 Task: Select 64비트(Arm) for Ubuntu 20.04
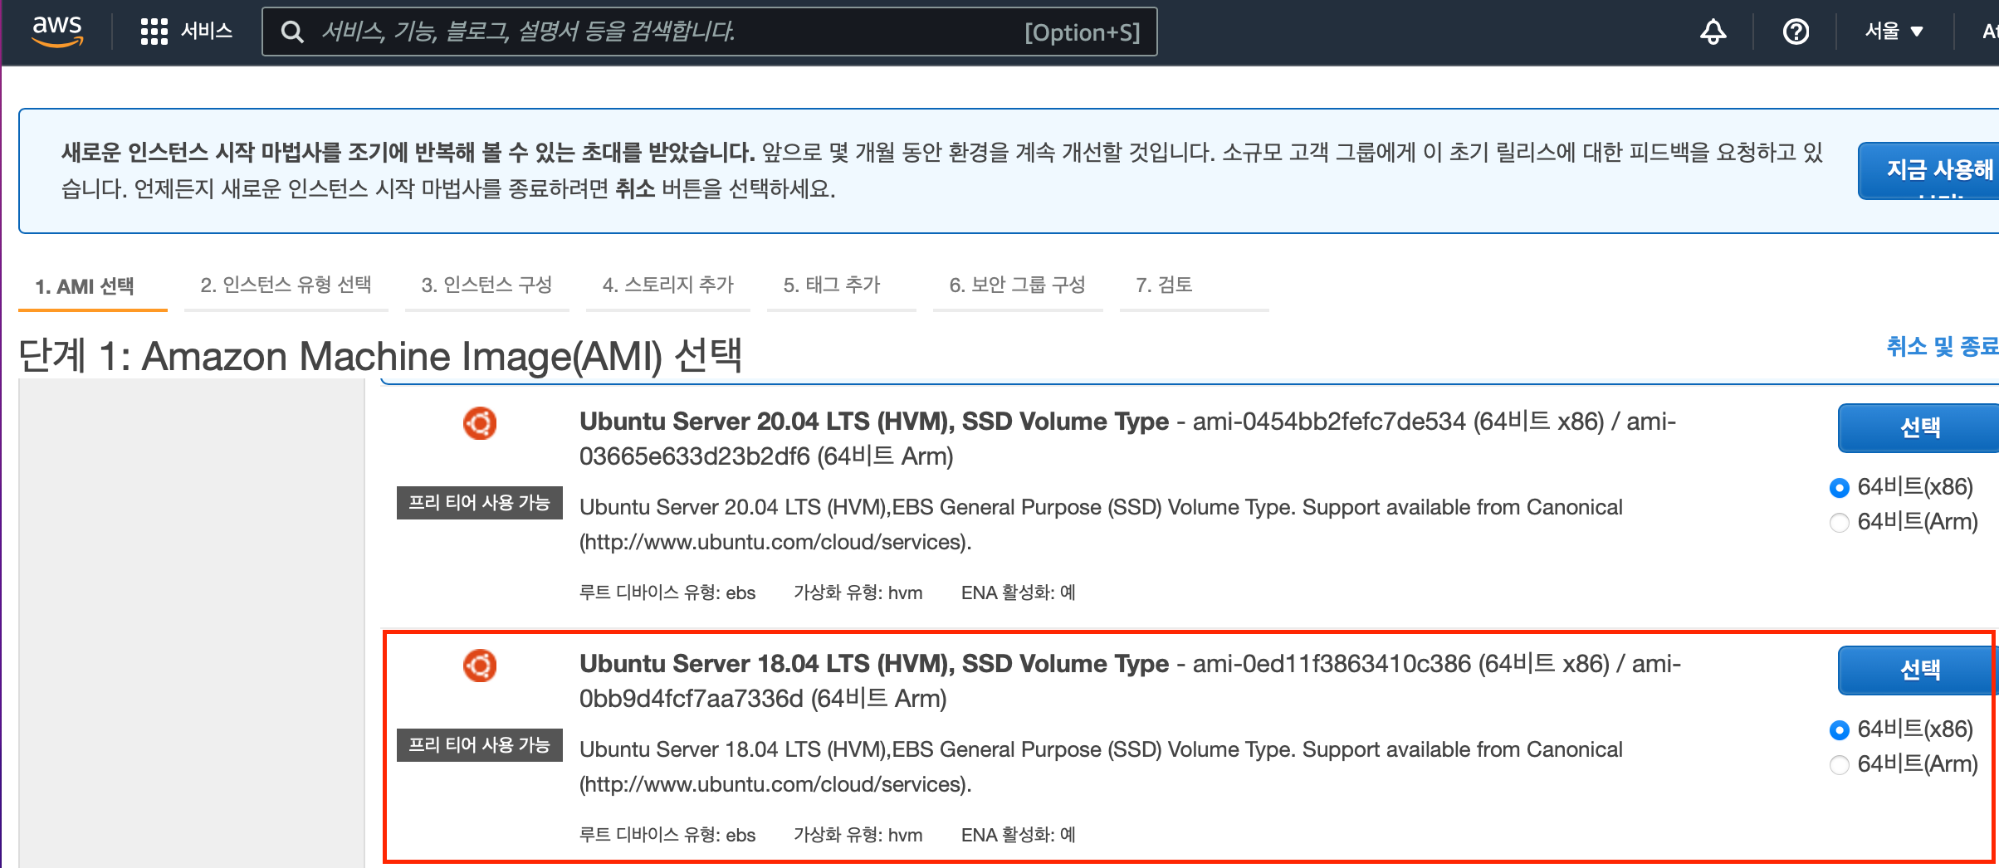pyautogui.click(x=1840, y=523)
